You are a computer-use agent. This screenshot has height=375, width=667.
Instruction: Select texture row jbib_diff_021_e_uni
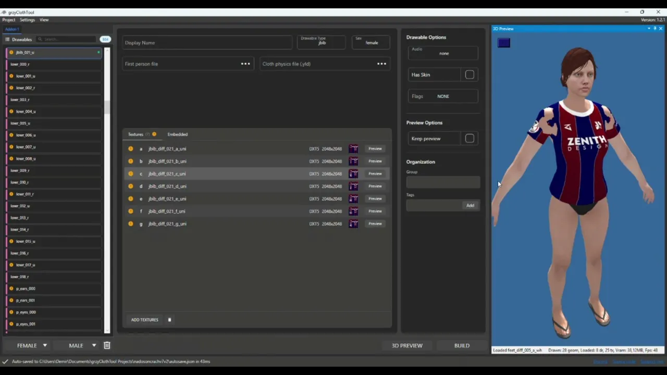[x=257, y=199]
